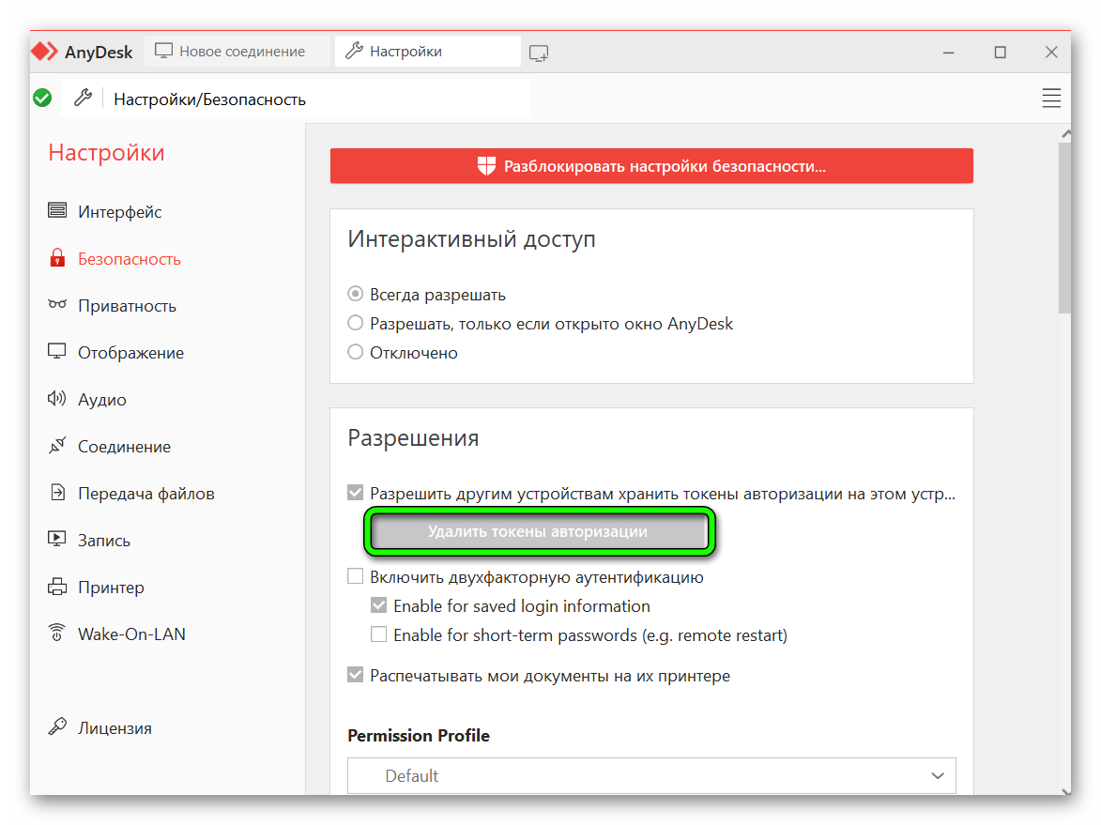Click the AnyDesk logo icon
Screen dimensions: 1101x825
(45, 52)
